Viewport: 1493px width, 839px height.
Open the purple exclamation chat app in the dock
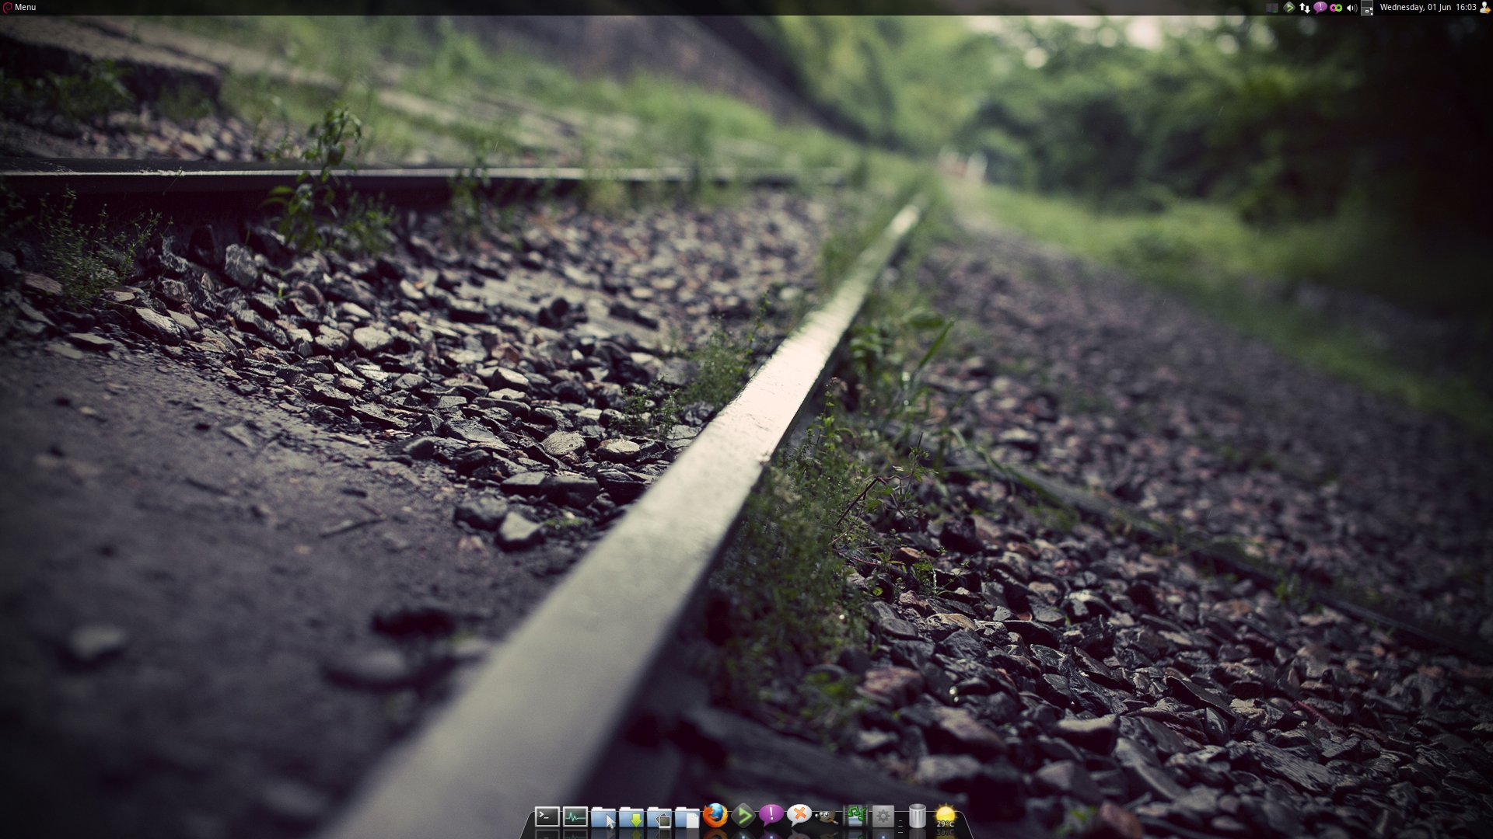(771, 814)
